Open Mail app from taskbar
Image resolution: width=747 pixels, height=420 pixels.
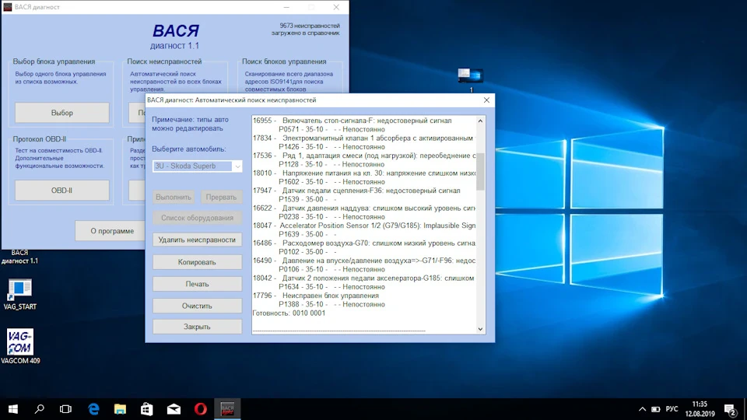coord(174,409)
